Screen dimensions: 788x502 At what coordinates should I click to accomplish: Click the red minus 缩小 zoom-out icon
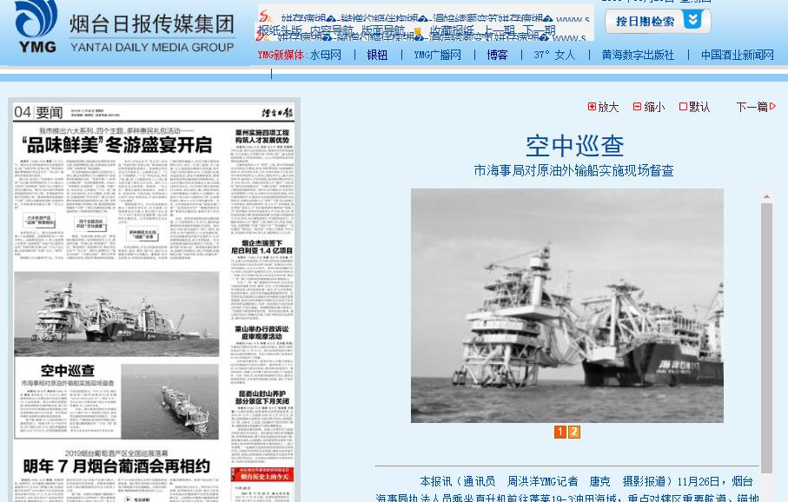(x=637, y=107)
